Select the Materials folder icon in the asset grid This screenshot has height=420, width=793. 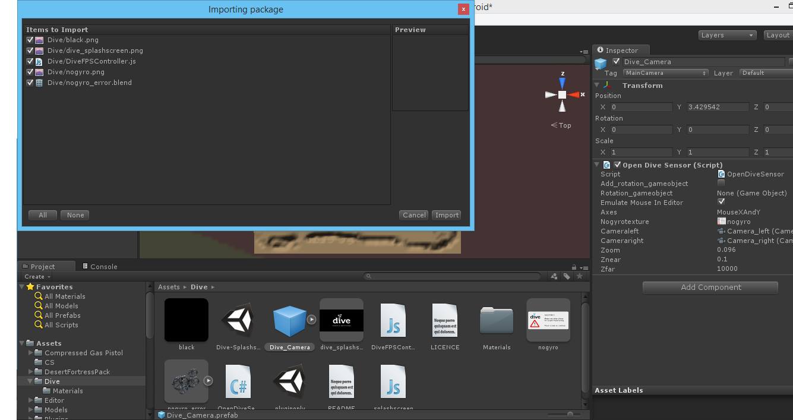[497, 320]
